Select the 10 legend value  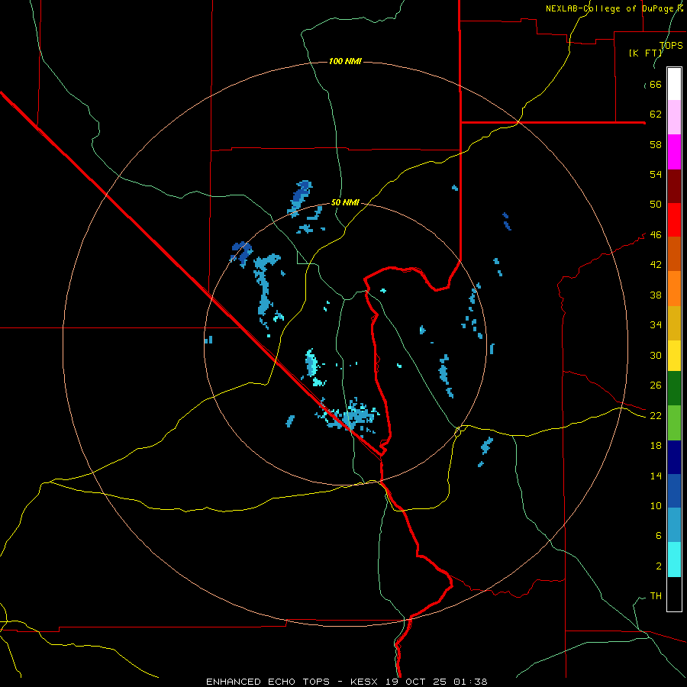[656, 505]
